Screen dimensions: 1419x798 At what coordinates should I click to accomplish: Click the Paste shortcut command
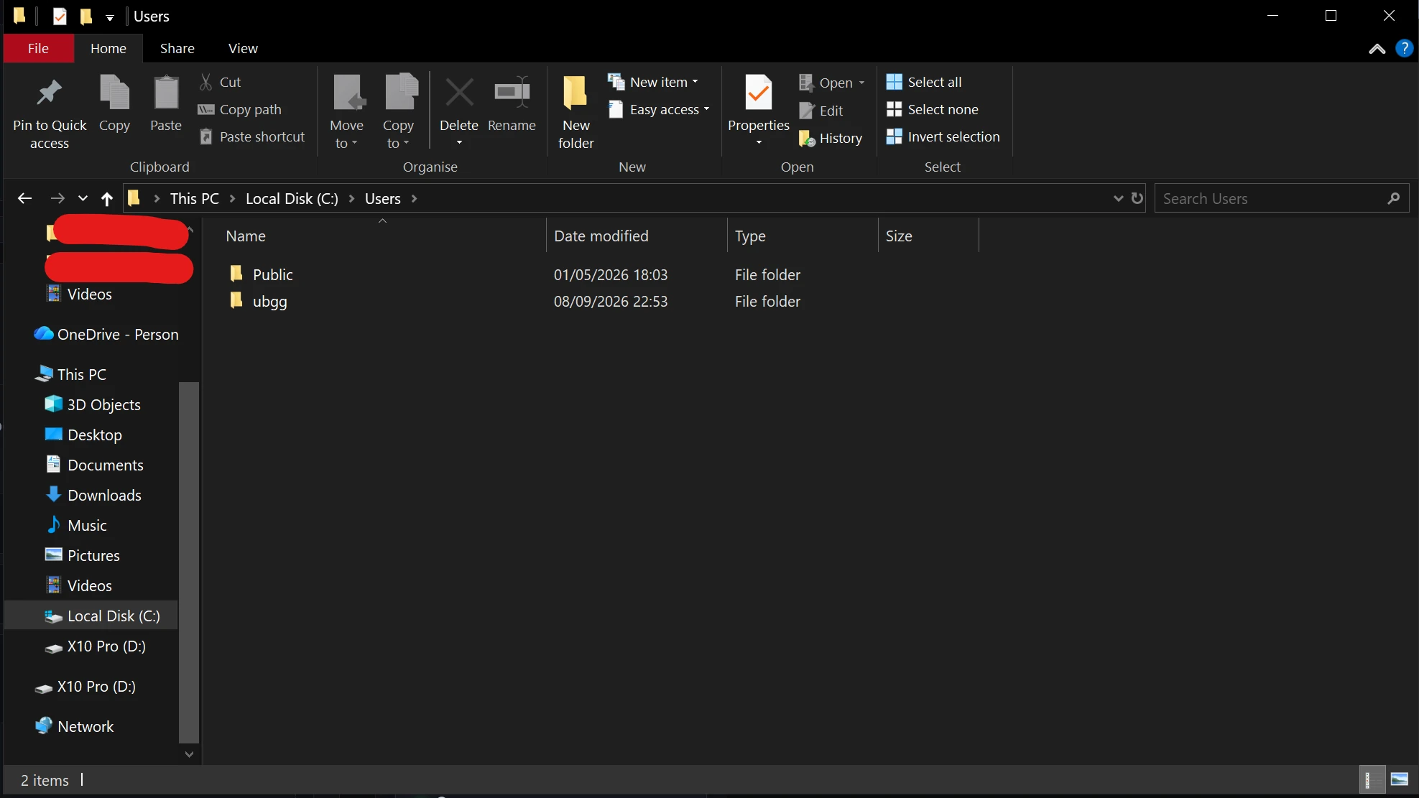click(x=251, y=136)
